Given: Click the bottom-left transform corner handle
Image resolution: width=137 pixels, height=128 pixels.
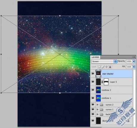Looking at the screenshot, I should 1,93.
